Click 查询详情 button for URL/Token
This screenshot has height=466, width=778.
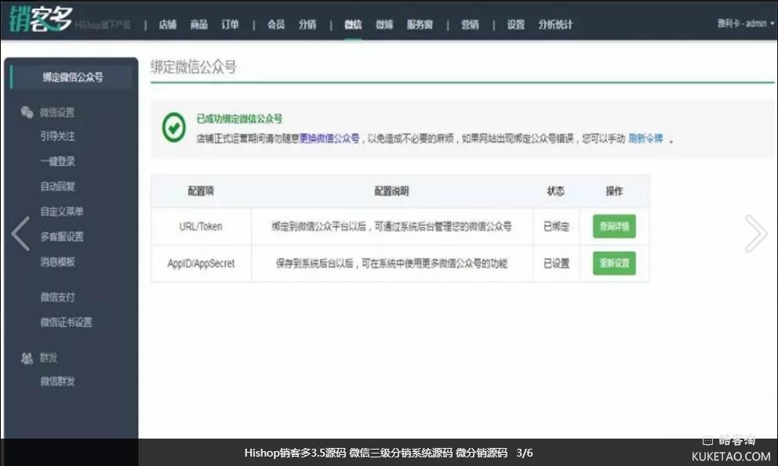(614, 226)
